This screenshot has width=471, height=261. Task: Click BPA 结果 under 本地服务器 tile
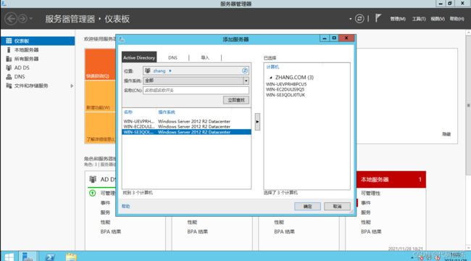tap(371, 231)
